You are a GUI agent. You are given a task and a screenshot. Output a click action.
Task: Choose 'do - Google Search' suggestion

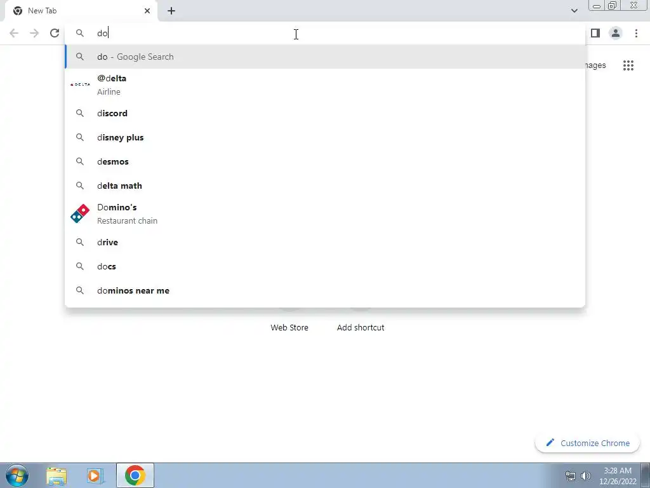[325, 57]
